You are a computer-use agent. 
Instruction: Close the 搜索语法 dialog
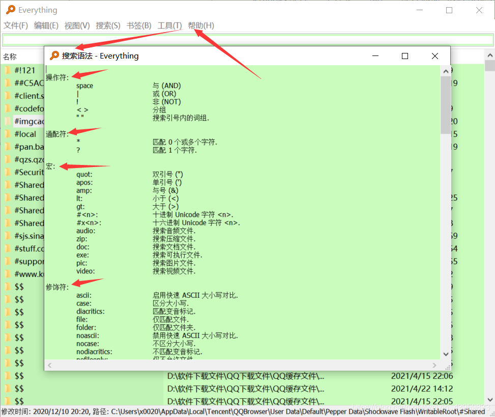click(434, 56)
